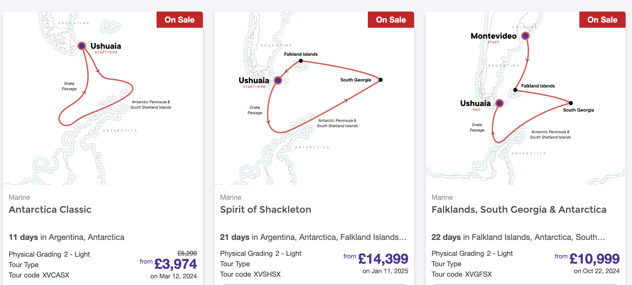Image resolution: width=632 pixels, height=285 pixels.
Task: Click Ushuaia marker on Spirit of Shackleton map
Action: 278,80
